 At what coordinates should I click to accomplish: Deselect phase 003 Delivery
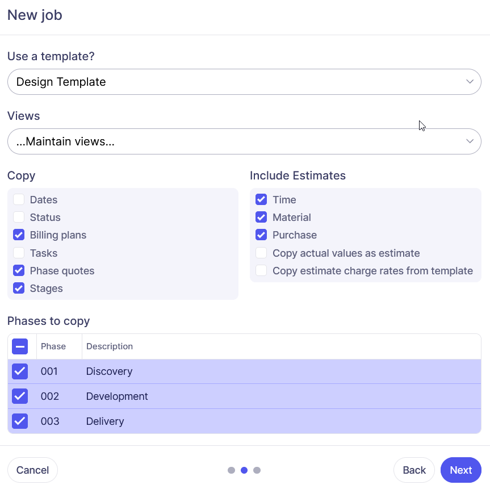20,421
